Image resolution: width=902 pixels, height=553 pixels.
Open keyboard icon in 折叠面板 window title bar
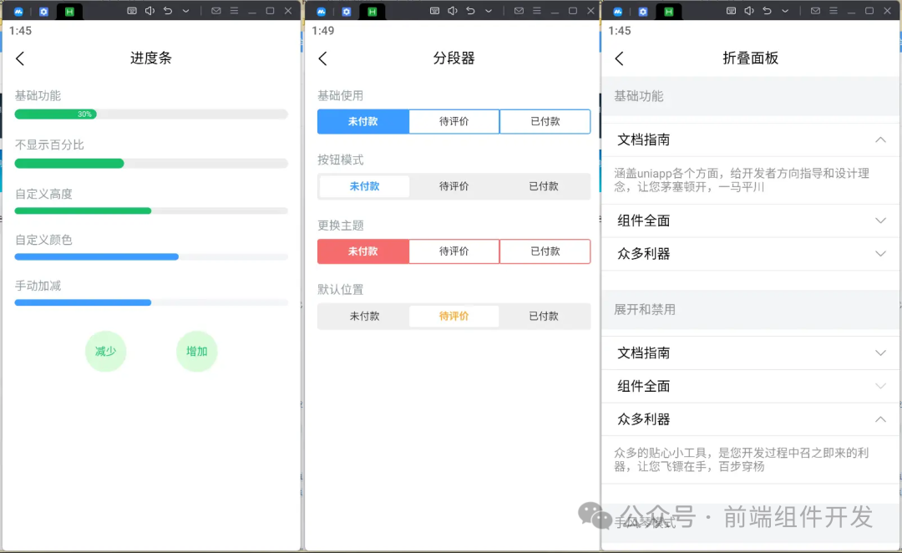point(731,11)
